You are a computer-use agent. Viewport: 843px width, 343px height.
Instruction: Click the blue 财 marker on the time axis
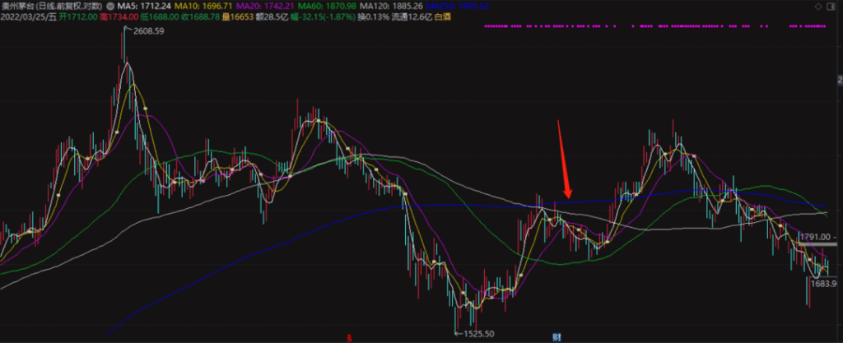(557, 337)
